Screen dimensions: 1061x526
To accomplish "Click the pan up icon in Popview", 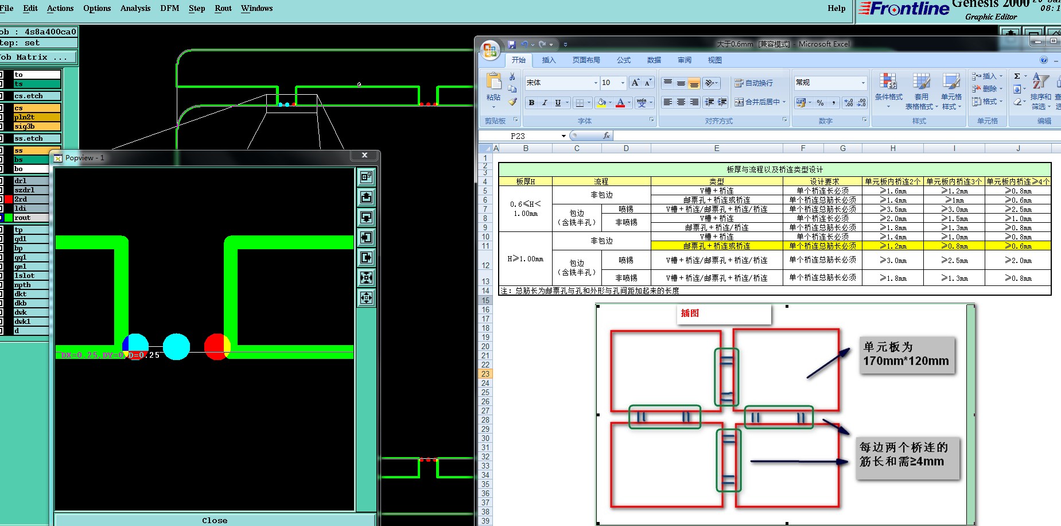I will tap(366, 198).
